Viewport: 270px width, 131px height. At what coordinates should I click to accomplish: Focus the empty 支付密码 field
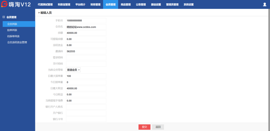pyautogui.click(x=86, y=64)
